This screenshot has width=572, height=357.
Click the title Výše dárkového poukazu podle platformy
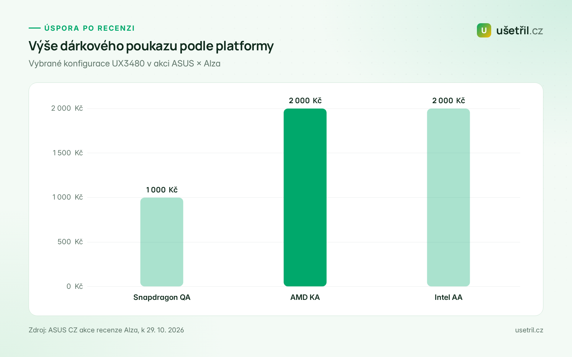tap(151, 46)
